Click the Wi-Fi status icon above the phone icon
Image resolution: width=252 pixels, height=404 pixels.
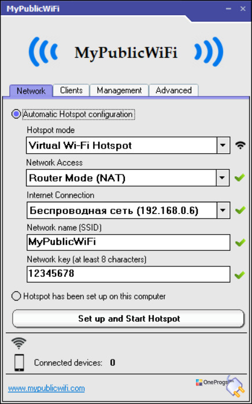(19, 343)
